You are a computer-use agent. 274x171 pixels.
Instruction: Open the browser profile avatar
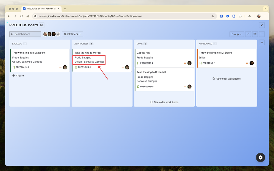click(259, 16)
